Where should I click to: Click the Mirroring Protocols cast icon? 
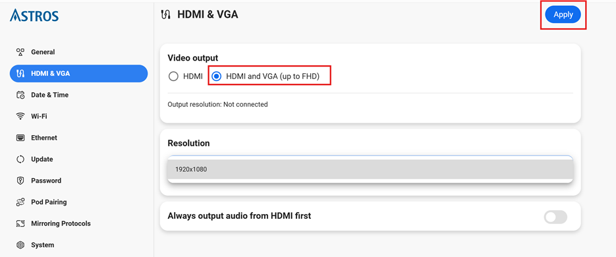[20, 223]
